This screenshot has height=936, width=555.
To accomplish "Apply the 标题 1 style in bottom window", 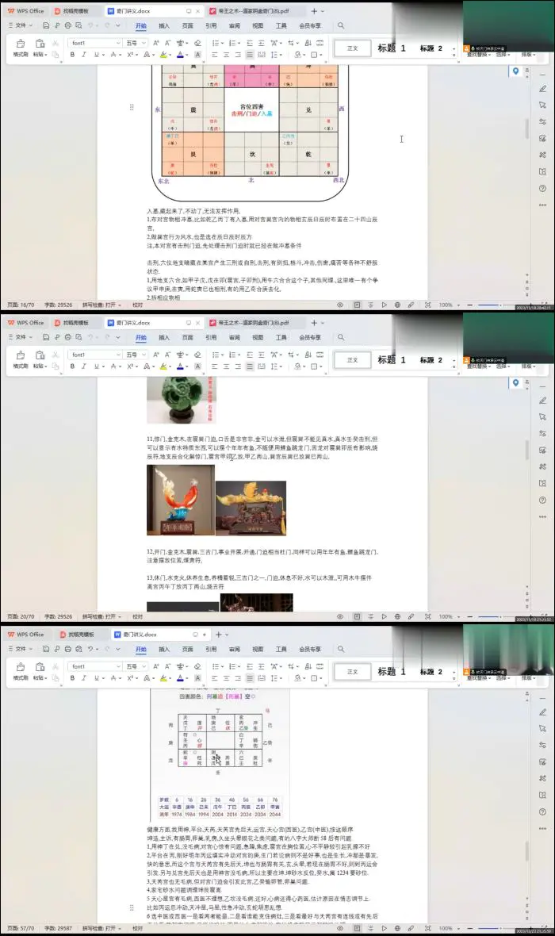I will tap(392, 671).
